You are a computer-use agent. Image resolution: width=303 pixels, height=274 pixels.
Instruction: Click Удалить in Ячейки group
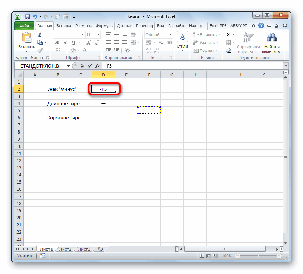pos(205,43)
